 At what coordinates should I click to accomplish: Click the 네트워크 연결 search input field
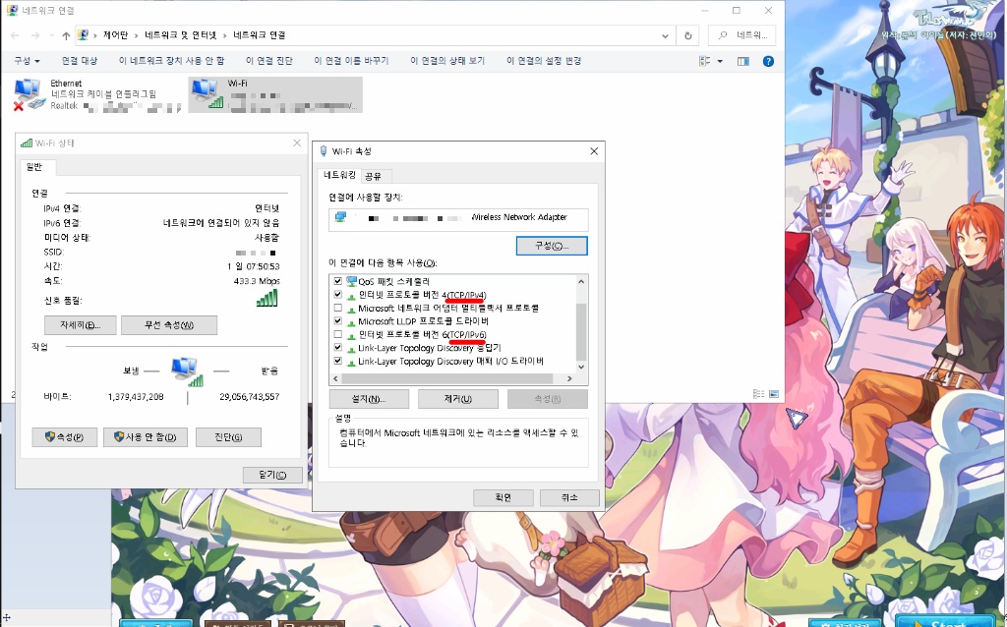[x=741, y=35]
